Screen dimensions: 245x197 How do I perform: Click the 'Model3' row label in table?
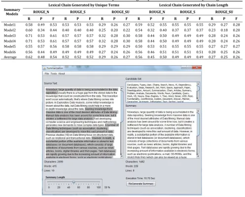(10, 36)
